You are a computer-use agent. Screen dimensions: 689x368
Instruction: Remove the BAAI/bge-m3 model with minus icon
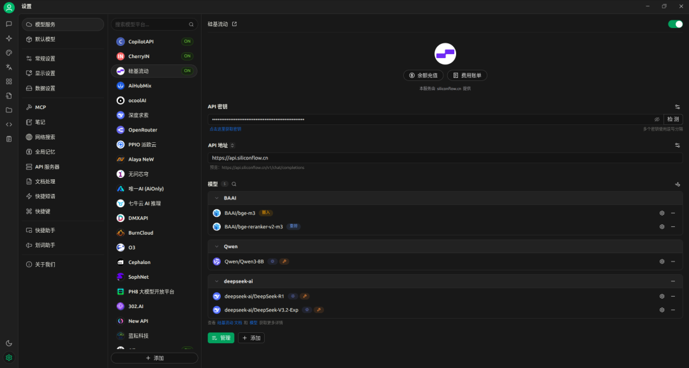coord(672,212)
